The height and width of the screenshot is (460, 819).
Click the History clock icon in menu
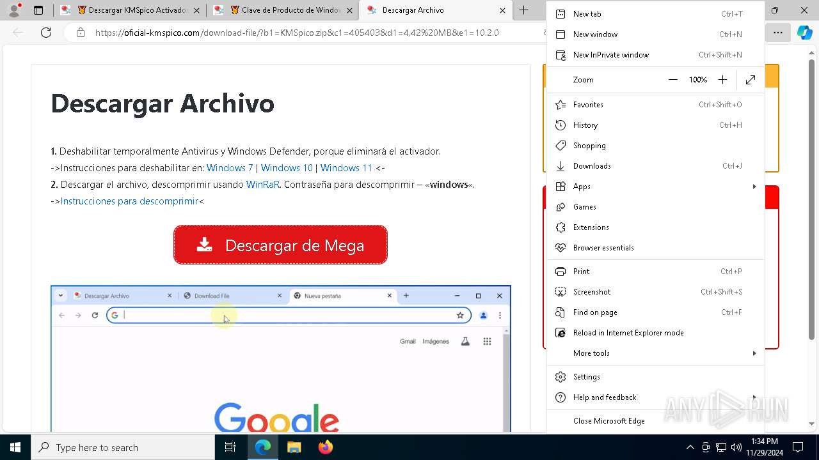click(561, 125)
